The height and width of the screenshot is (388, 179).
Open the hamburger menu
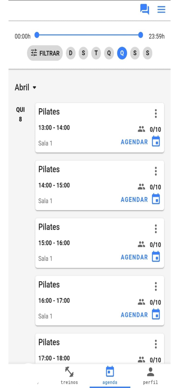(161, 9)
